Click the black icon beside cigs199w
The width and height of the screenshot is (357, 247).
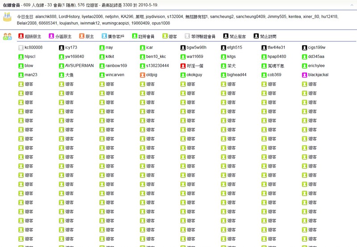point(305,48)
